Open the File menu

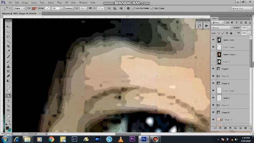pyautogui.click(x=10, y=3)
